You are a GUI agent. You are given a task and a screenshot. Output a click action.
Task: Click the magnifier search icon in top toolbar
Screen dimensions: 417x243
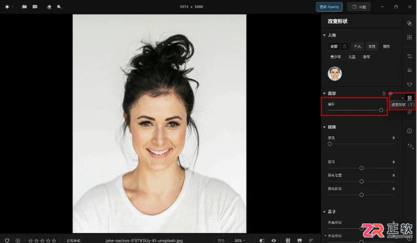tap(59, 7)
